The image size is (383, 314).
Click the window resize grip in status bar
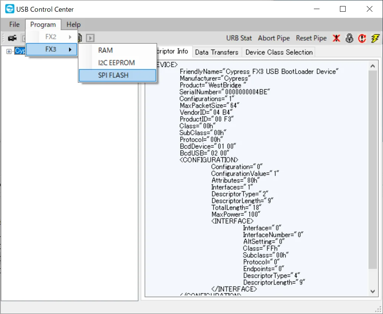pyautogui.click(x=378, y=309)
